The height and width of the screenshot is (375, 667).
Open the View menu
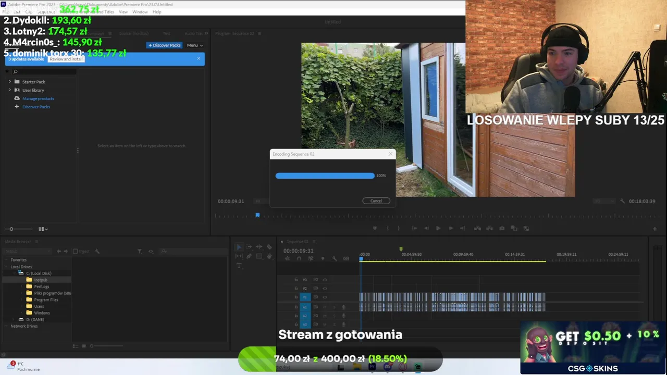123,11
